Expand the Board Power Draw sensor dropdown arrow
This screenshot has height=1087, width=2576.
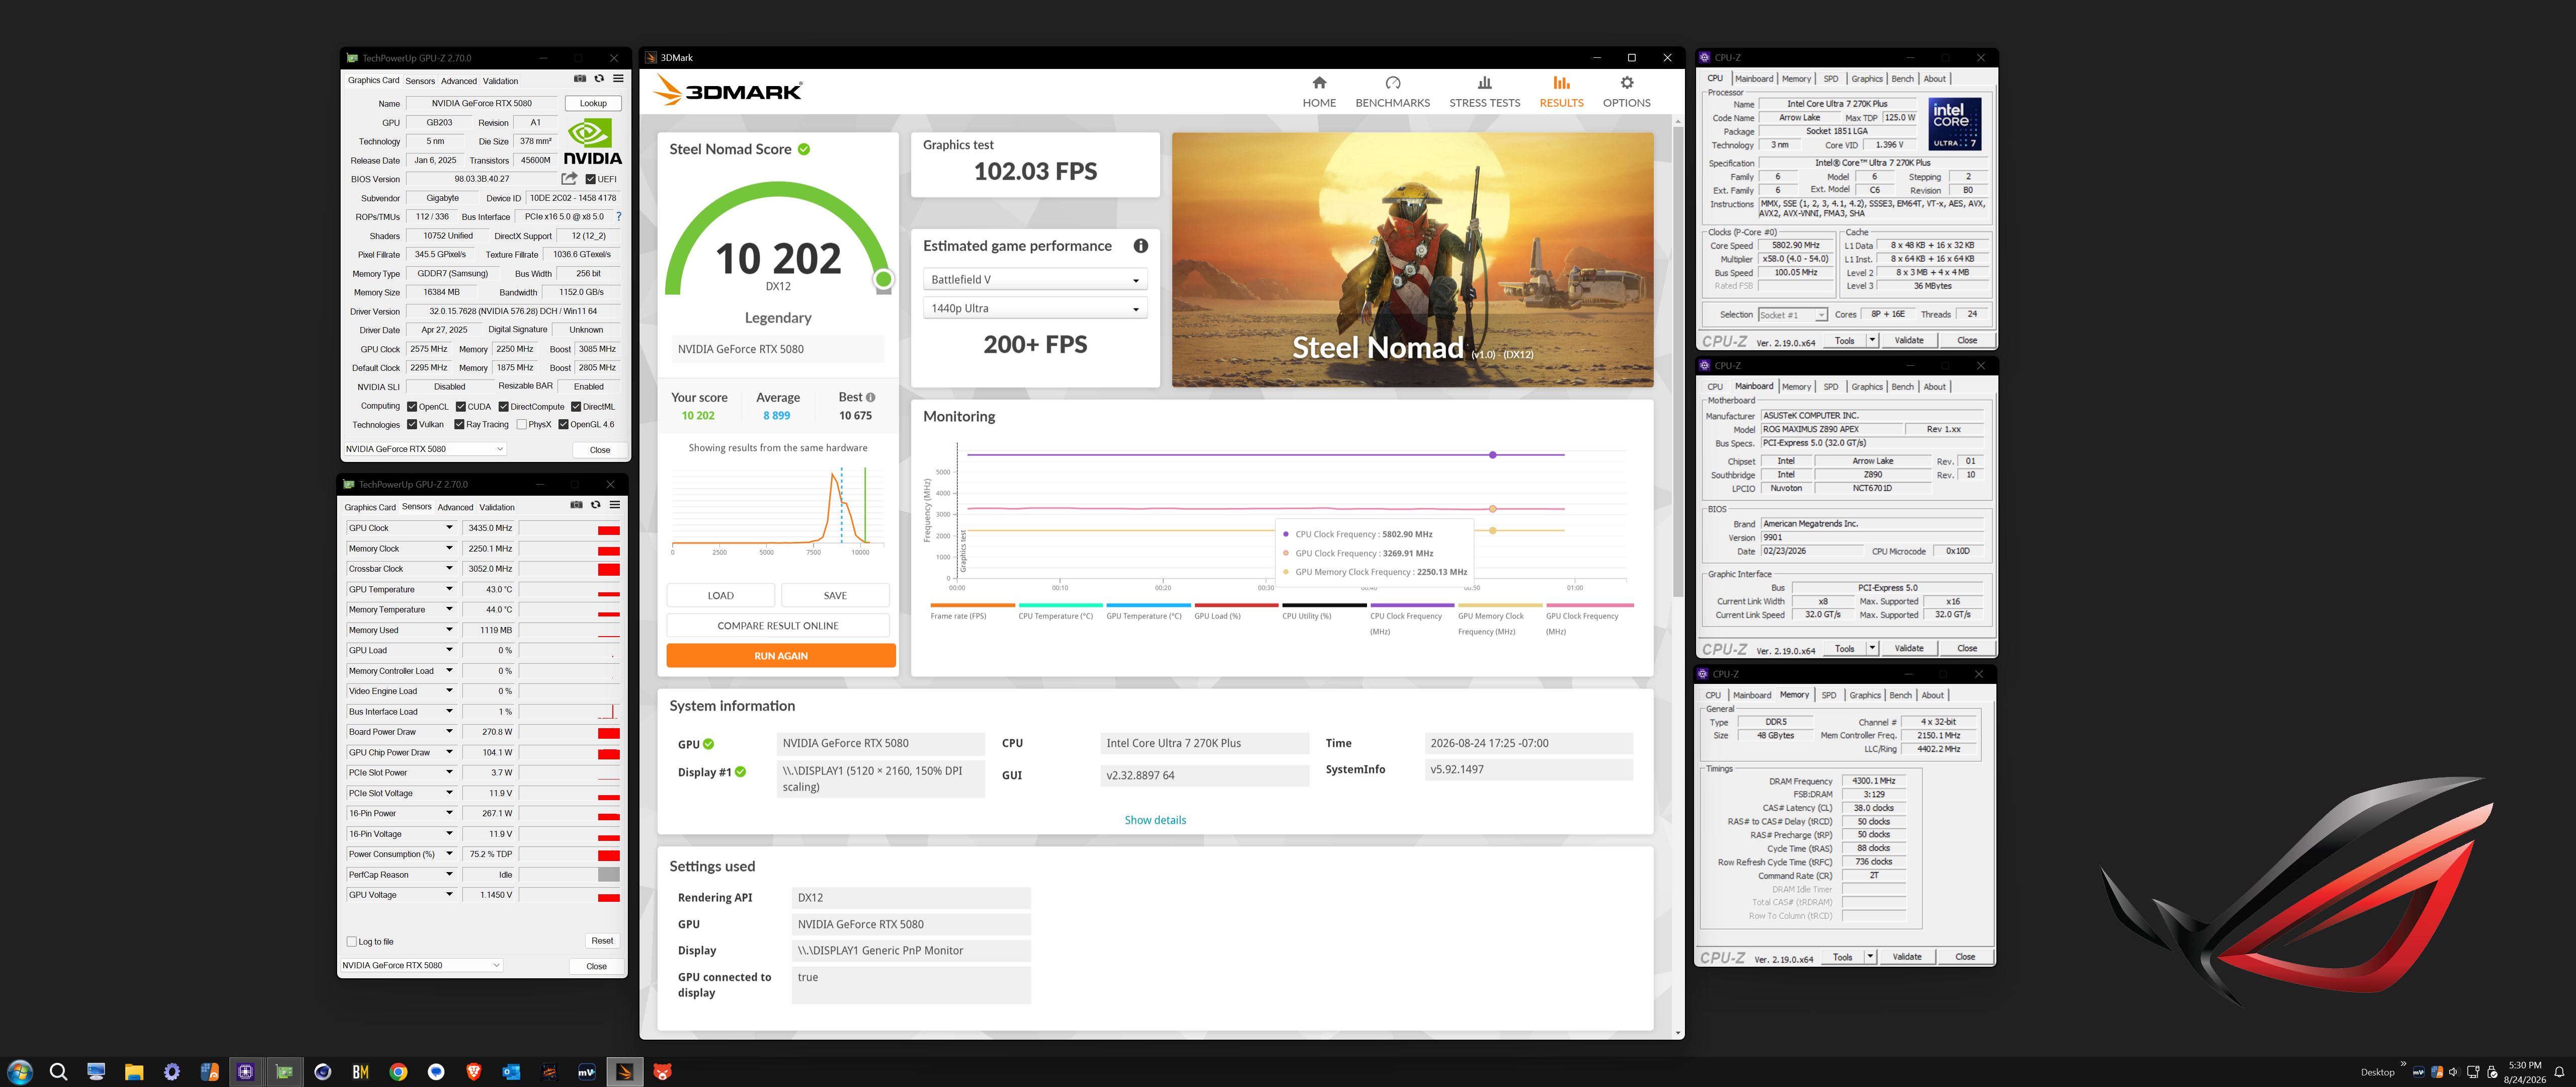(449, 732)
